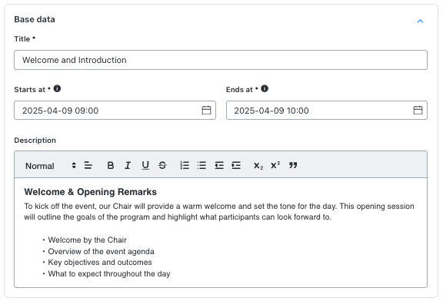Screen dimensions: 443x301
Task: Click the Ends at date field
Action: tap(327, 111)
